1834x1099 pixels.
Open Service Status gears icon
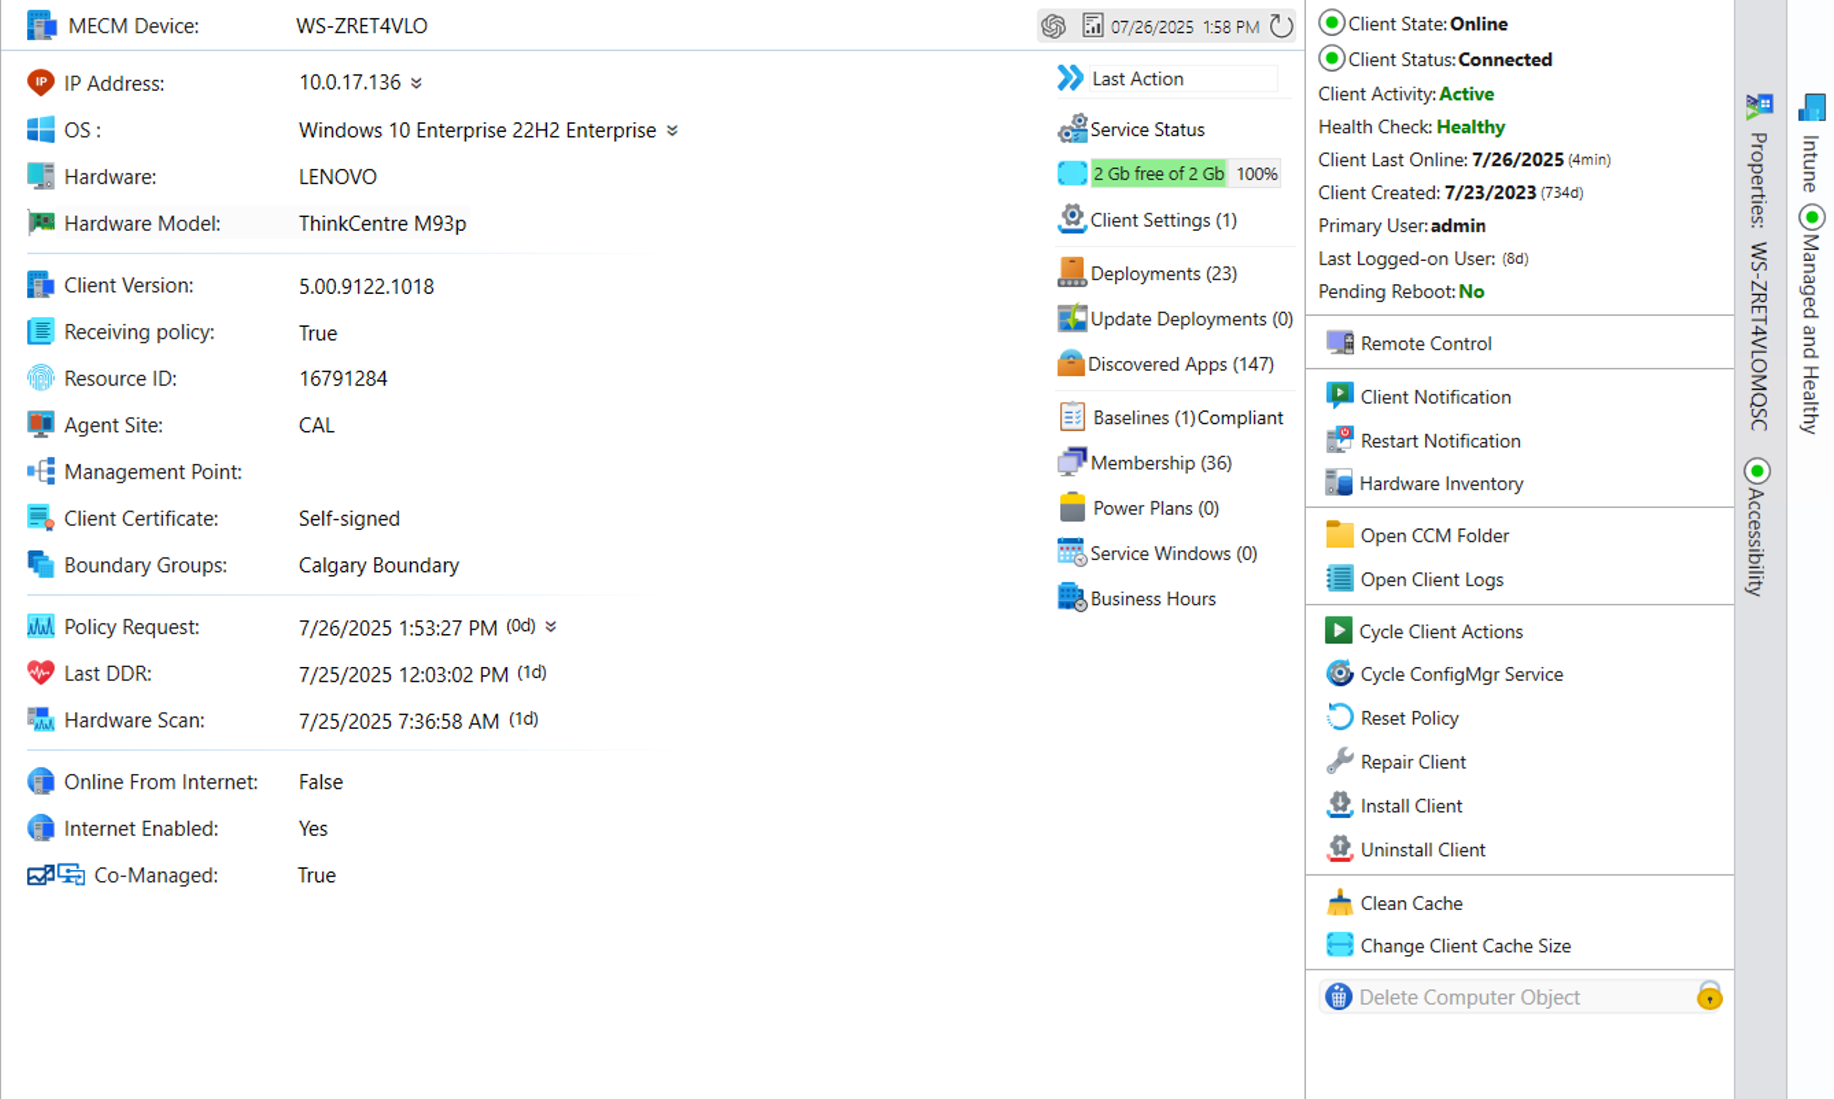1072,128
